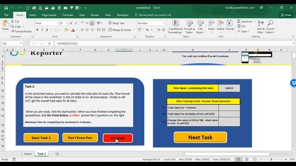Click the Start Task 1 button

(41, 138)
